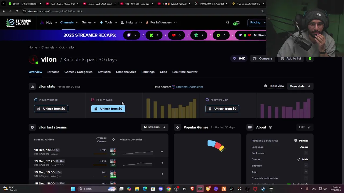Click the live counter icon with badge 10
344x193 pixels.
[236, 23]
